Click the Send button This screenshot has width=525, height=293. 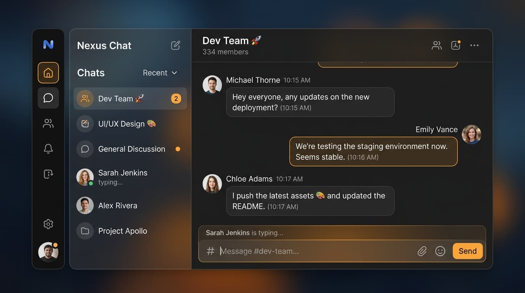coord(468,251)
